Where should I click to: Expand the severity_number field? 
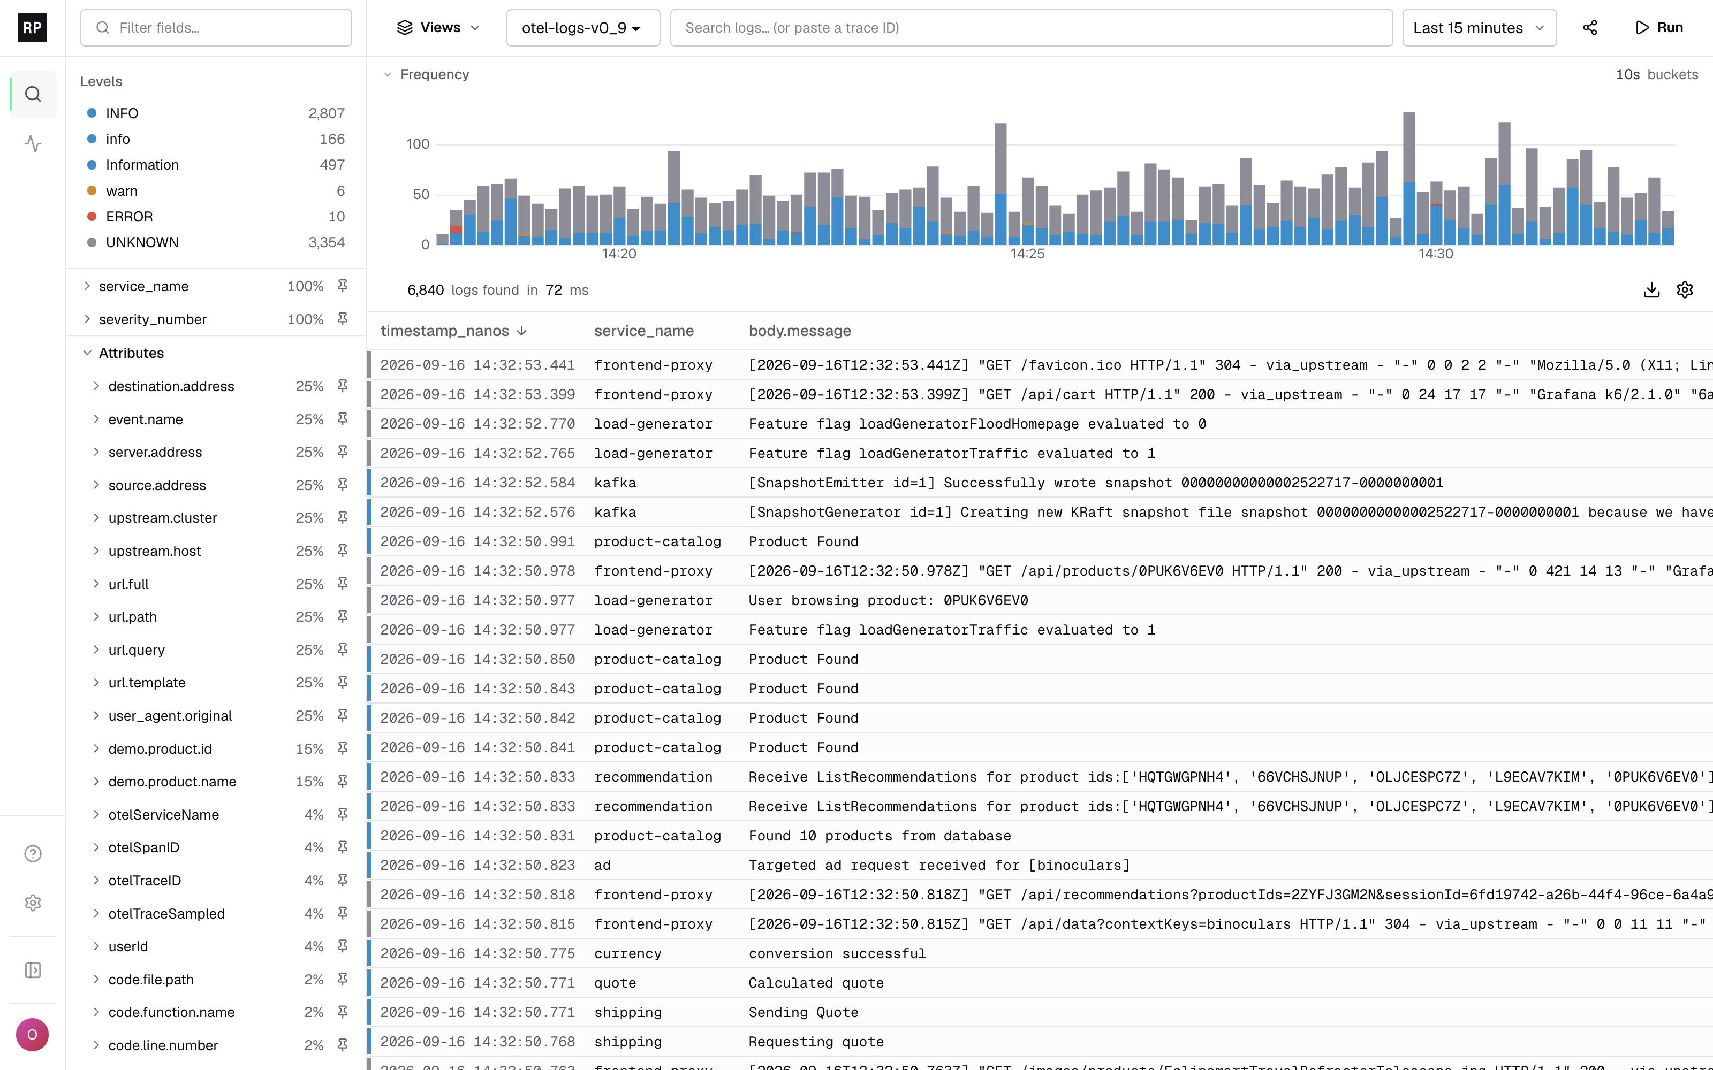click(87, 319)
